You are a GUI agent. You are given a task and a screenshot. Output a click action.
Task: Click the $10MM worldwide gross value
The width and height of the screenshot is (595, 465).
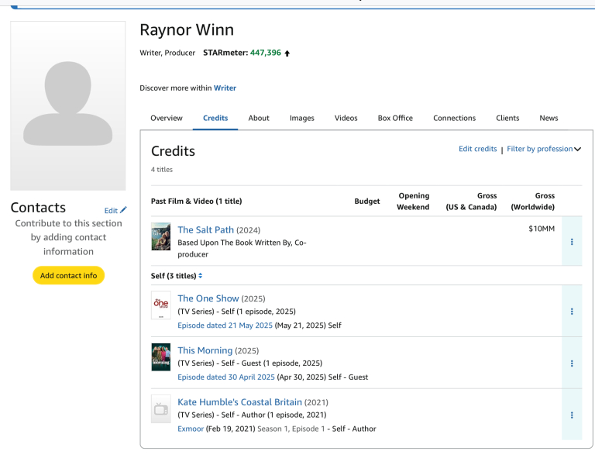click(x=542, y=229)
